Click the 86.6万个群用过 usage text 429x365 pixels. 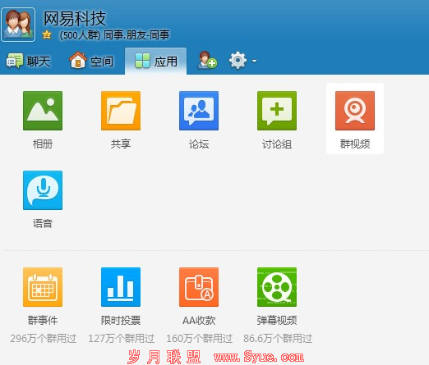[x=278, y=339]
